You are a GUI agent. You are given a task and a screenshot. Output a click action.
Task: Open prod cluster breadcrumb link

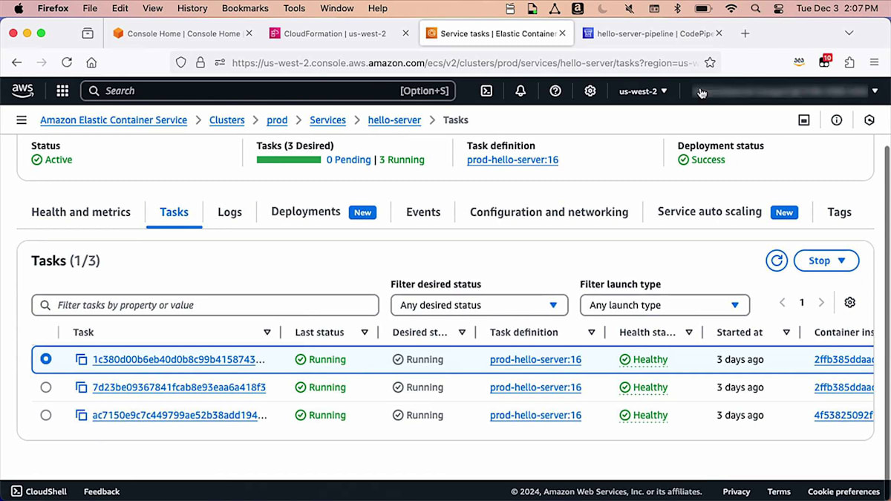[x=277, y=119]
